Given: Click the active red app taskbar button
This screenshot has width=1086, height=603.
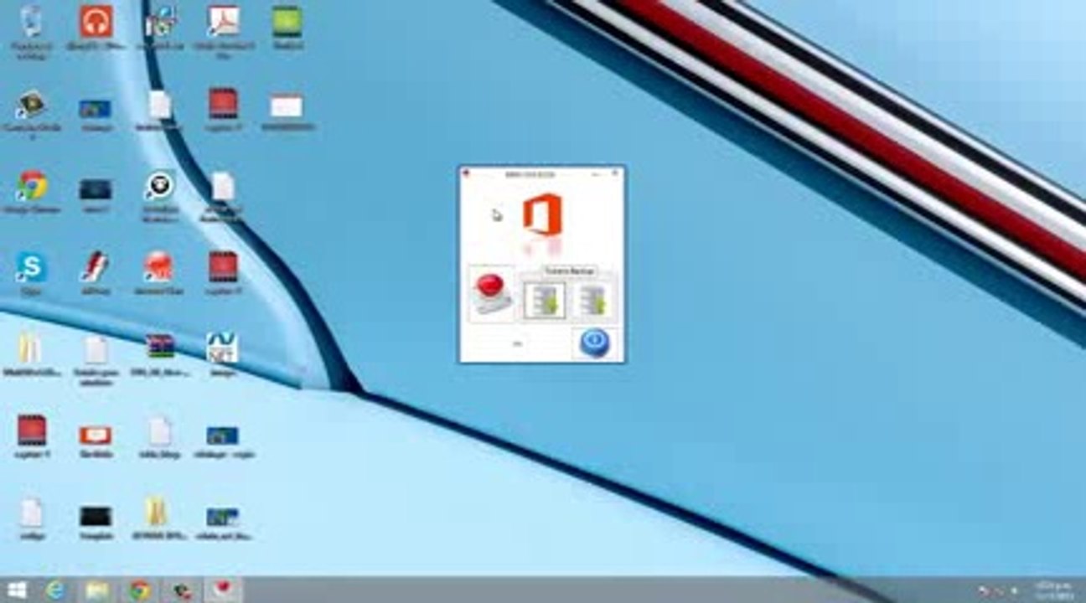Looking at the screenshot, I should pyautogui.click(x=222, y=590).
